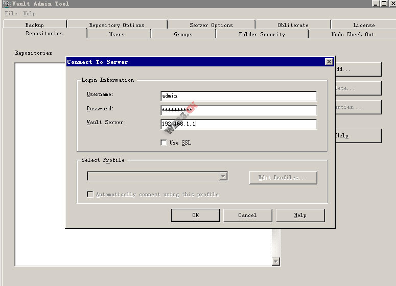Image resolution: width=396 pixels, height=286 pixels.
Task: Go to the License tab
Action: [x=364, y=25]
